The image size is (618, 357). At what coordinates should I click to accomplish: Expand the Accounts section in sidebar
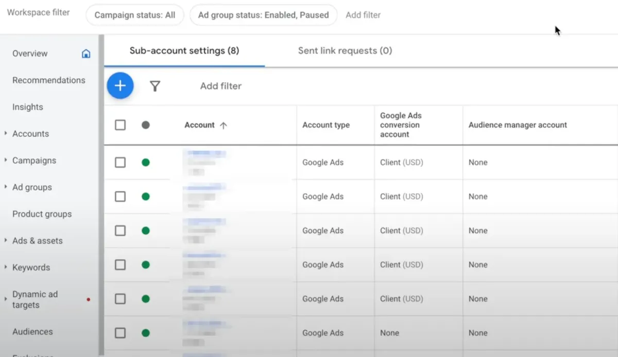coord(6,134)
